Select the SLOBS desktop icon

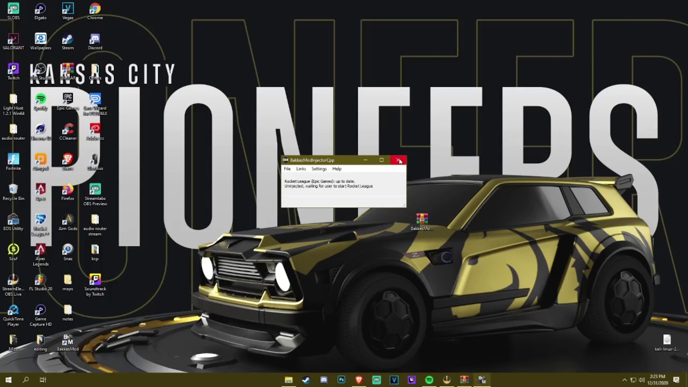click(13, 11)
